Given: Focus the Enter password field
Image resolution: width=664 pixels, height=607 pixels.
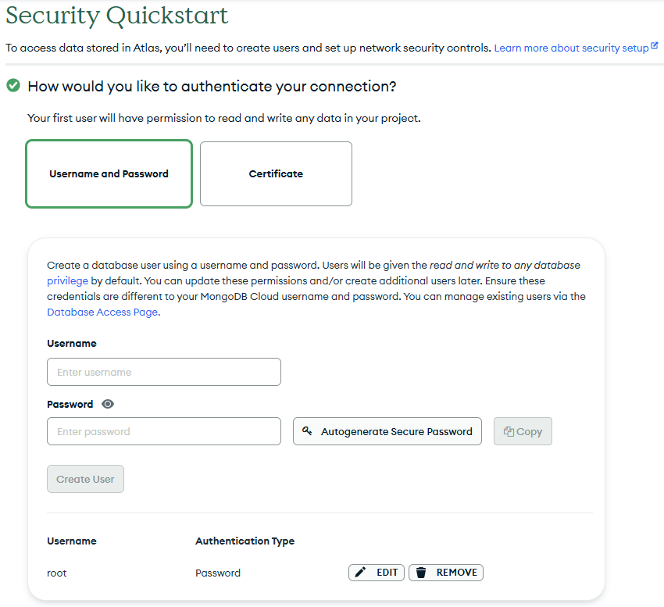Looking at the screenshot, I should [x=164, y=431].
